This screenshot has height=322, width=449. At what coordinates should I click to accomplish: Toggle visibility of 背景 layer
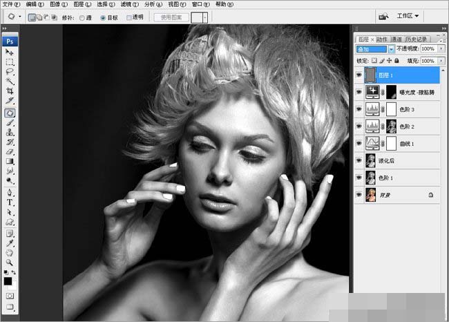click(358, 196)
